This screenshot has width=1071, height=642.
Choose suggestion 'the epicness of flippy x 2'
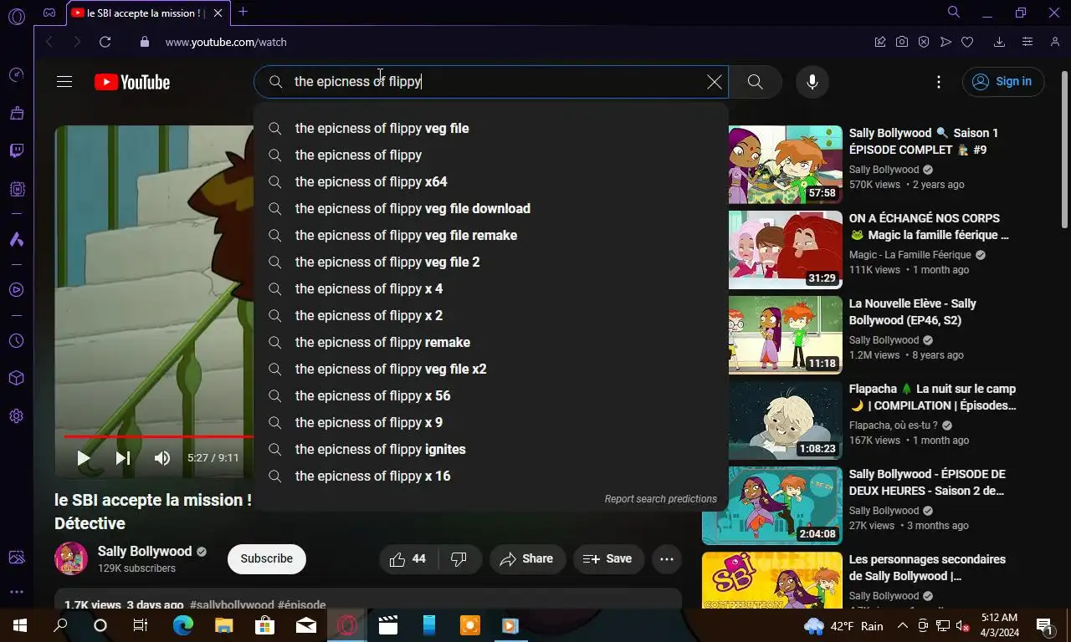point(490,316)
